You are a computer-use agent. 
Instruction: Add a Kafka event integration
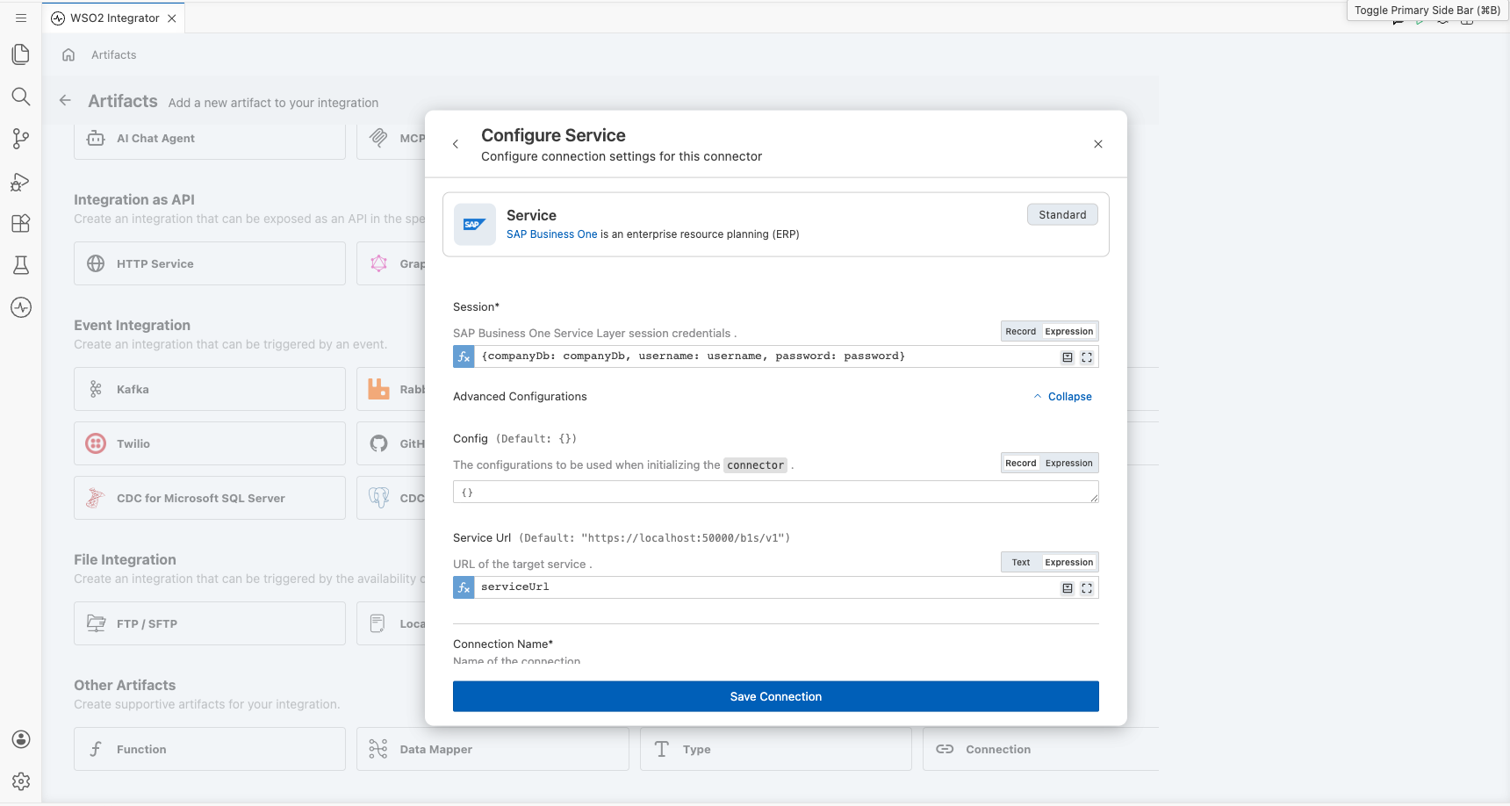(x=210, y=389)
